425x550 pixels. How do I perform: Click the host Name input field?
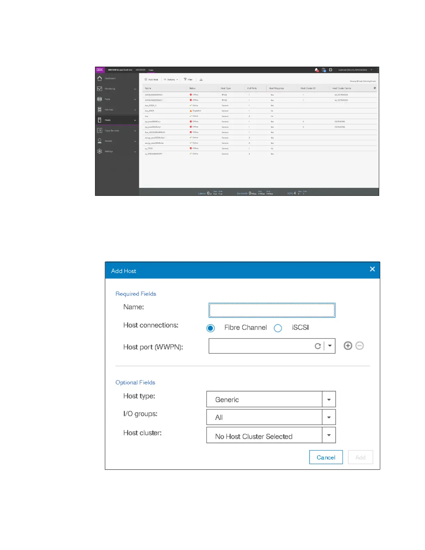[x=272, y=310]
